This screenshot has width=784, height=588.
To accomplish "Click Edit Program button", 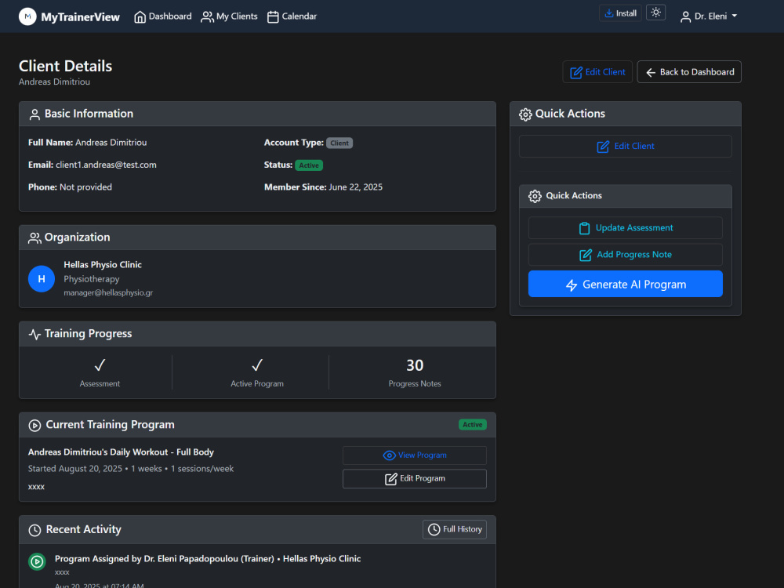I will 415,478.
